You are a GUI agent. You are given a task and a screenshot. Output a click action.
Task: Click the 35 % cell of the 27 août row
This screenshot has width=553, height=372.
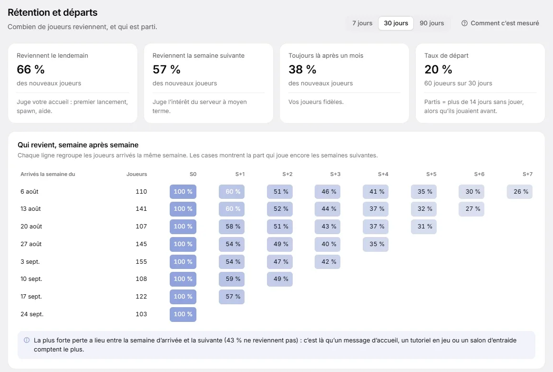pyautogui.click(x=376, y=244)
